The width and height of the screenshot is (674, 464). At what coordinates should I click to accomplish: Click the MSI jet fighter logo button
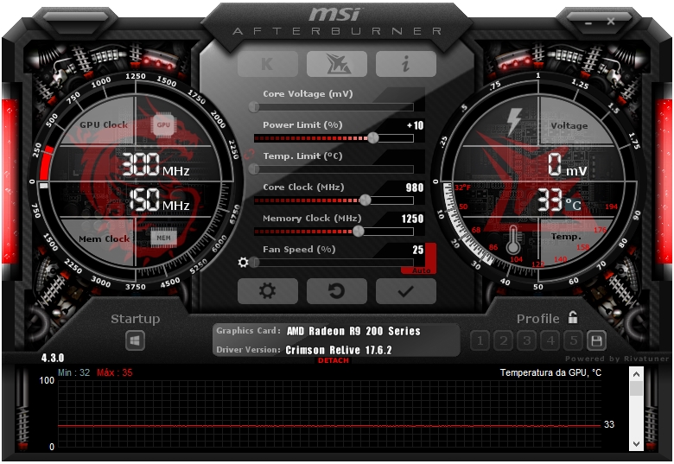pyautogui.click(x=337, y=64)
